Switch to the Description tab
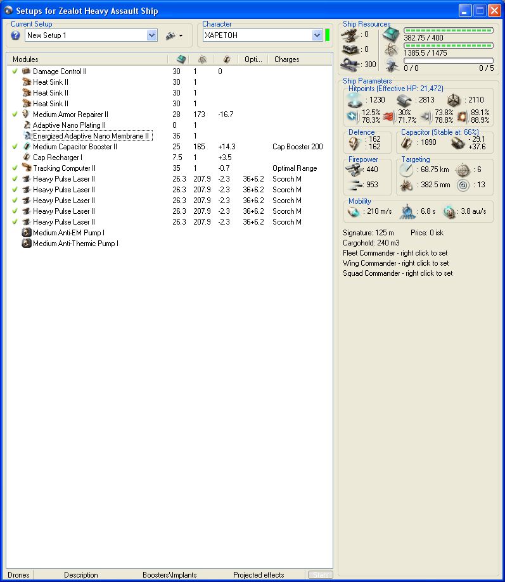The image size is (505, 582). (80, 574)
